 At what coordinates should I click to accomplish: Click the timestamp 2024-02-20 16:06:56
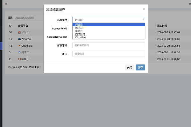tap(169, 46)
